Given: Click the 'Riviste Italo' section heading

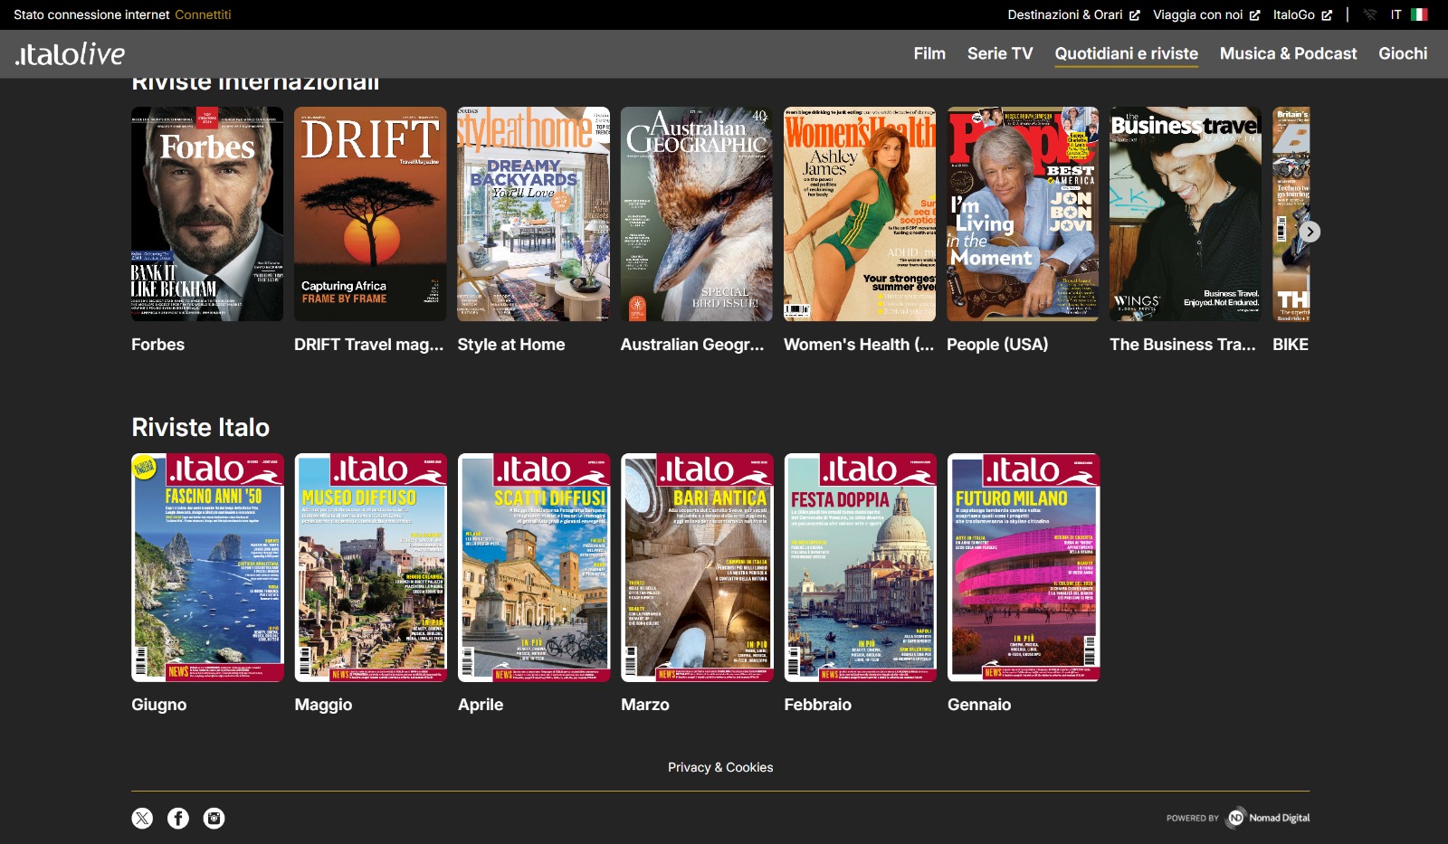Looking at the screenshot, I should tap(201, 427).
